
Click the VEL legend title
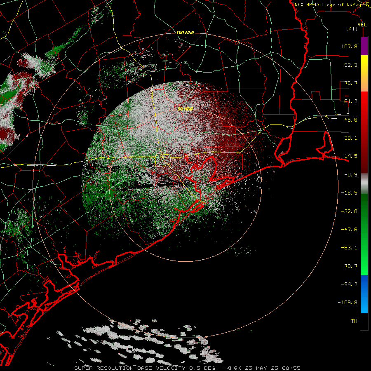pyautogui.click(x=362, y=24)
